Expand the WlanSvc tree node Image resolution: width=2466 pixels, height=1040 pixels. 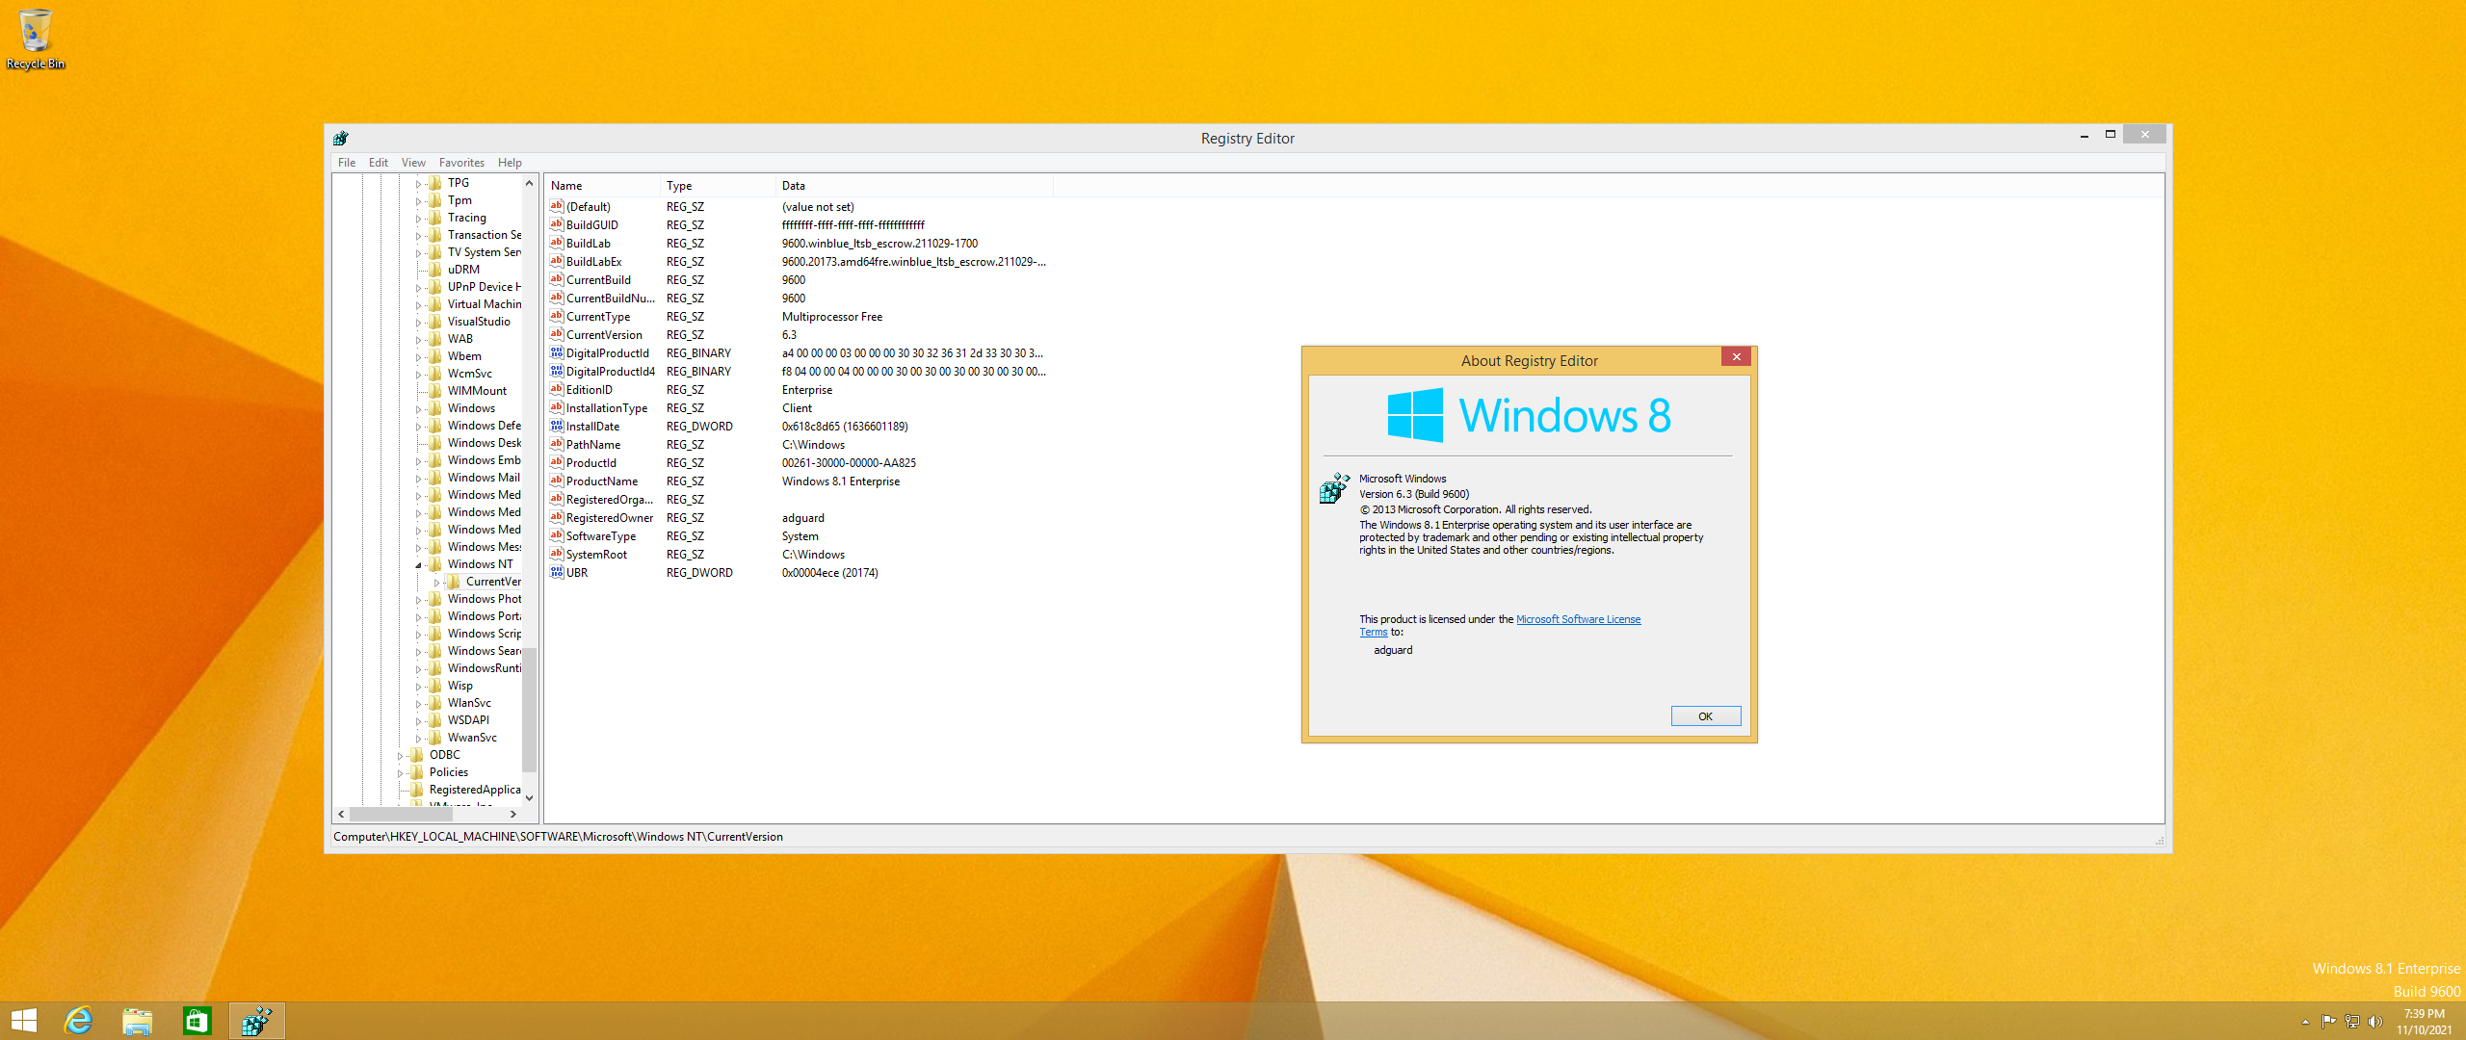tap(418, 704)
